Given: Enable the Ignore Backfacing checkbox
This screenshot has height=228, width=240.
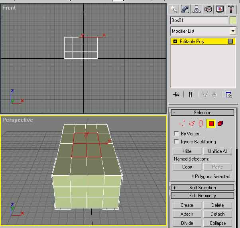Looking at the screenshot, I should pos(176,142).
